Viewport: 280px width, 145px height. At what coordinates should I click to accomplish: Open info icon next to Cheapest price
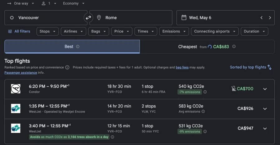(x=234, y=47)
